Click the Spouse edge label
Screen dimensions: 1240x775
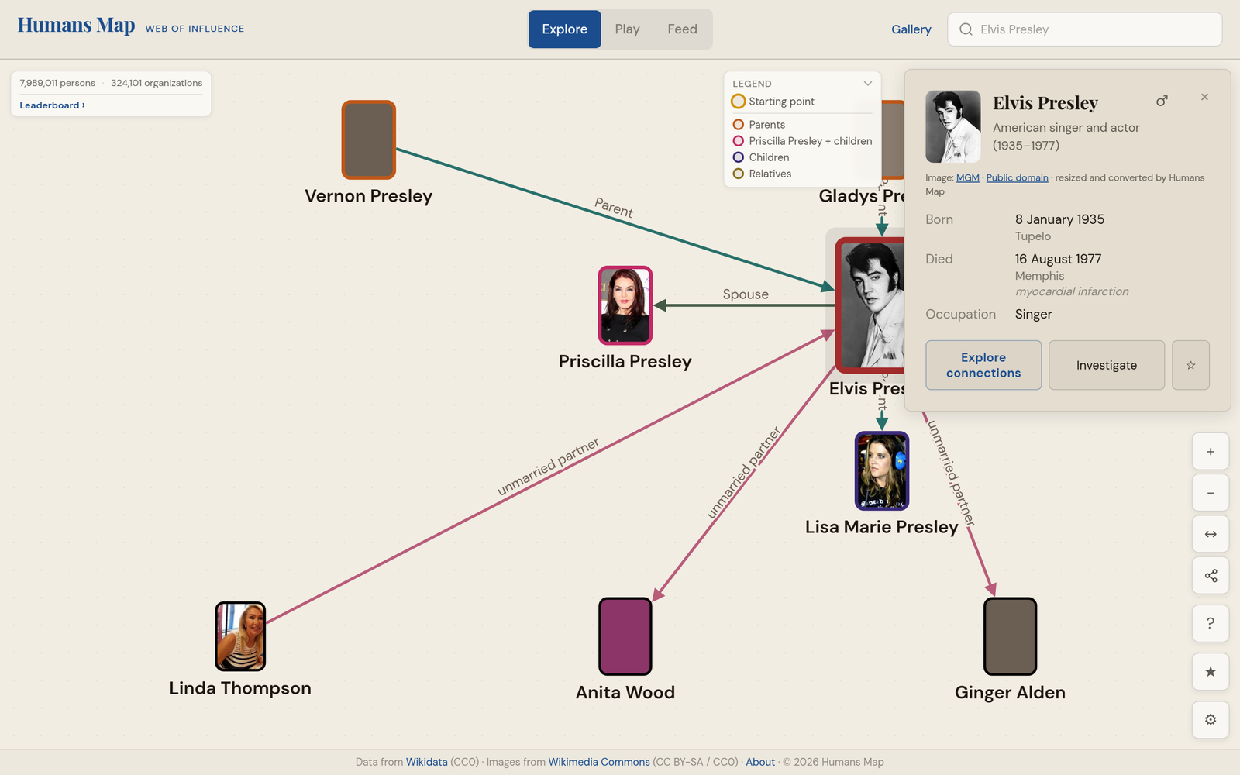click(x=746, y=294)
